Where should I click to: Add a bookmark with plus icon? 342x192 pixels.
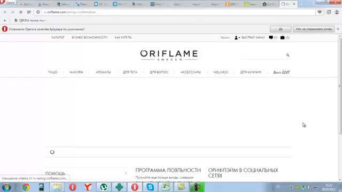(5, 20)
